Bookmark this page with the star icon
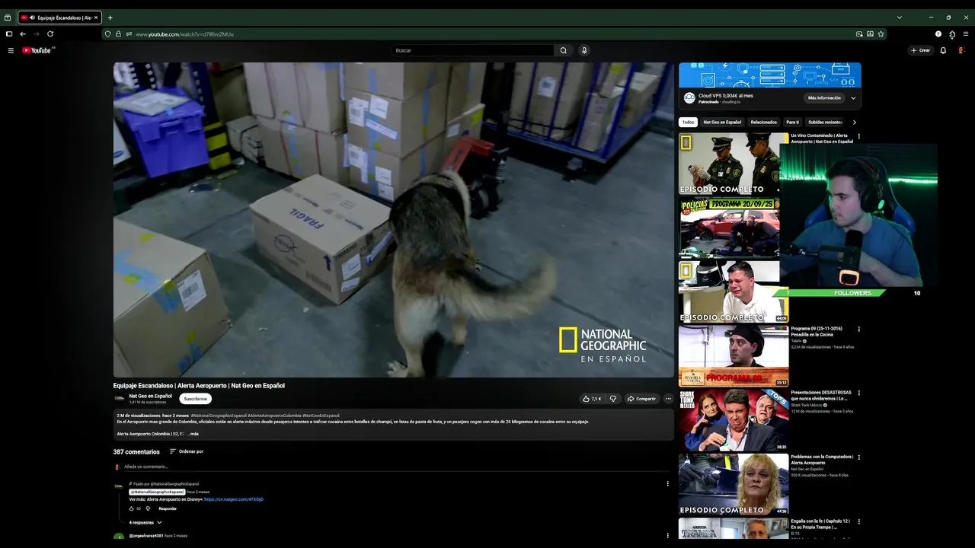The image size is (975, 548). pos(881,33)
